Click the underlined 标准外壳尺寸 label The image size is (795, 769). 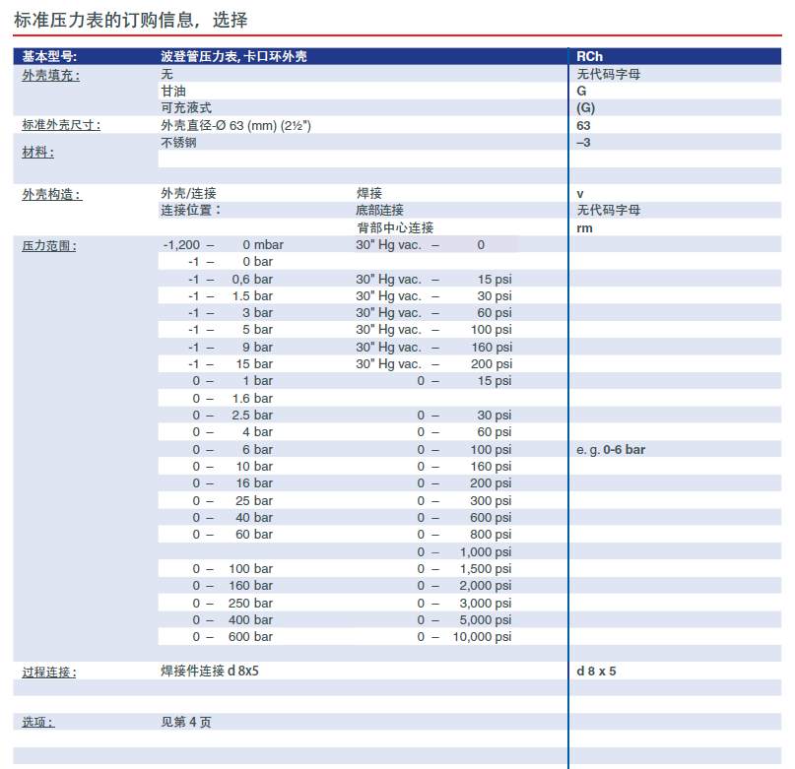(61, 126)
